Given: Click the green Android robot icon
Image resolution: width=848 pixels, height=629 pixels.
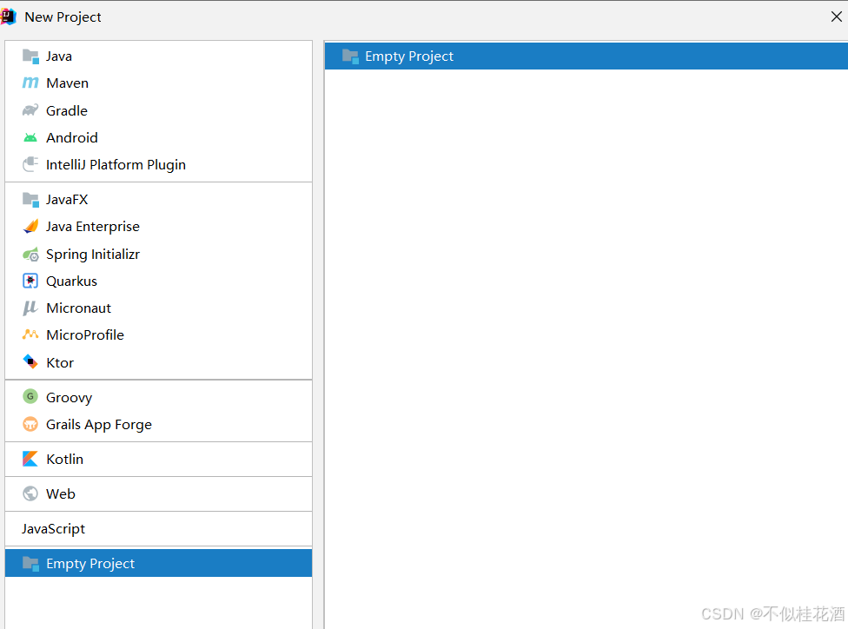Looking at the screenshot, I should [x=30, y=137].
